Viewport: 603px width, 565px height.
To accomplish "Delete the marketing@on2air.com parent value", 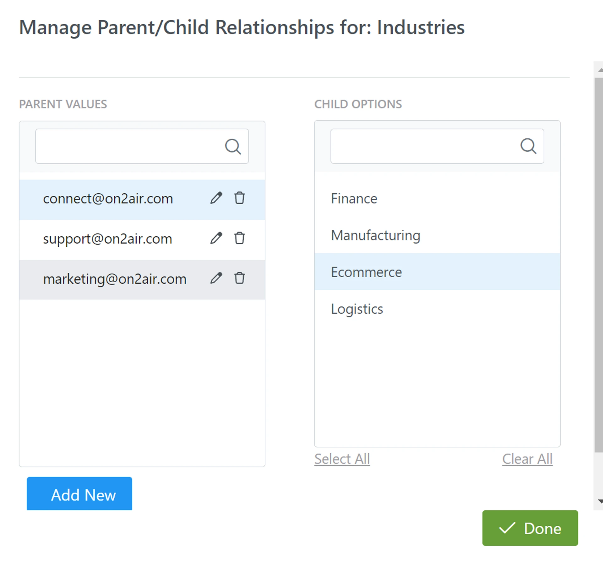I will pos(239,278).
